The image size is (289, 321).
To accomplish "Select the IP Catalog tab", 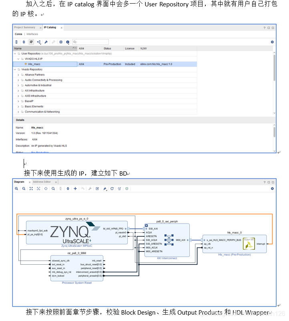I will [x=50, y=28].
